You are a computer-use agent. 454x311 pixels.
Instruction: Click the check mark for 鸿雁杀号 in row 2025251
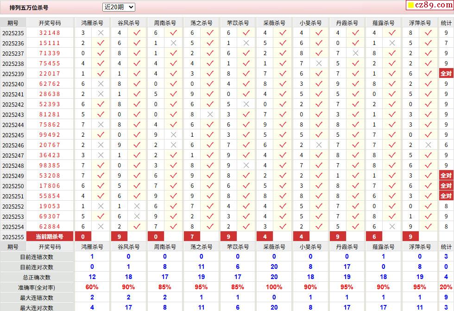coord(101,196)
